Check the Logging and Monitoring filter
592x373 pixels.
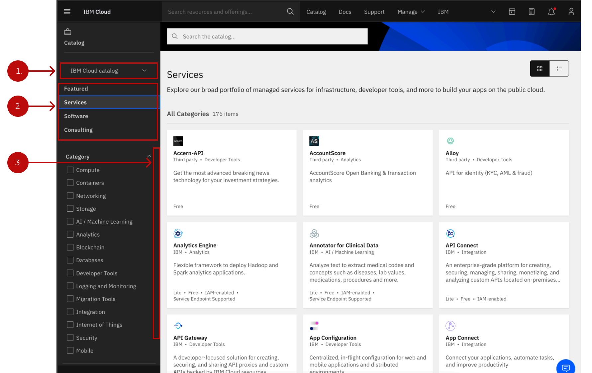click(70, 286)
